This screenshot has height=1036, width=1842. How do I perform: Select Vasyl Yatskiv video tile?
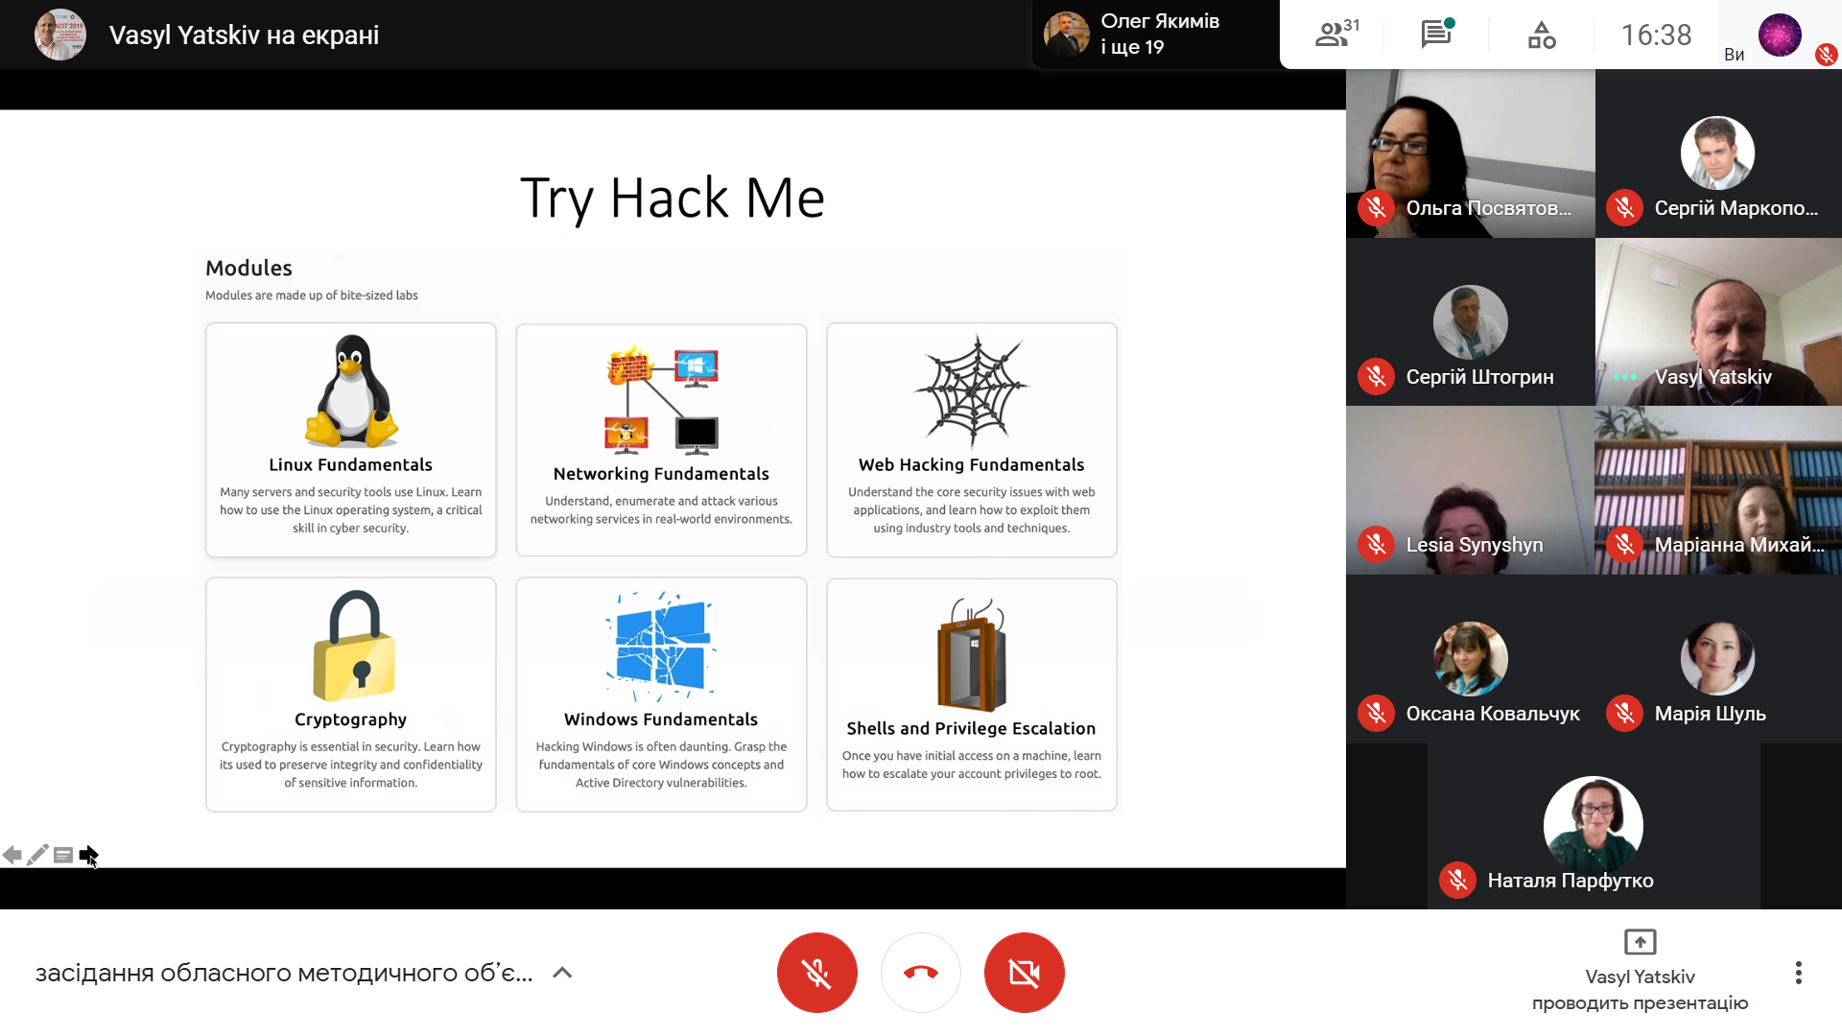click(x=1718, y=322)
